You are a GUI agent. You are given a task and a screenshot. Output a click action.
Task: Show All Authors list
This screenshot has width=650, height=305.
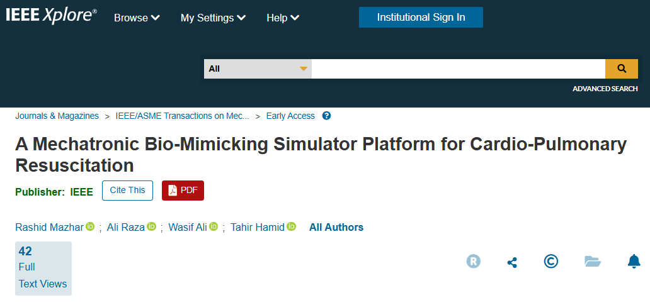pyautogui.click(x=336, y=227)
